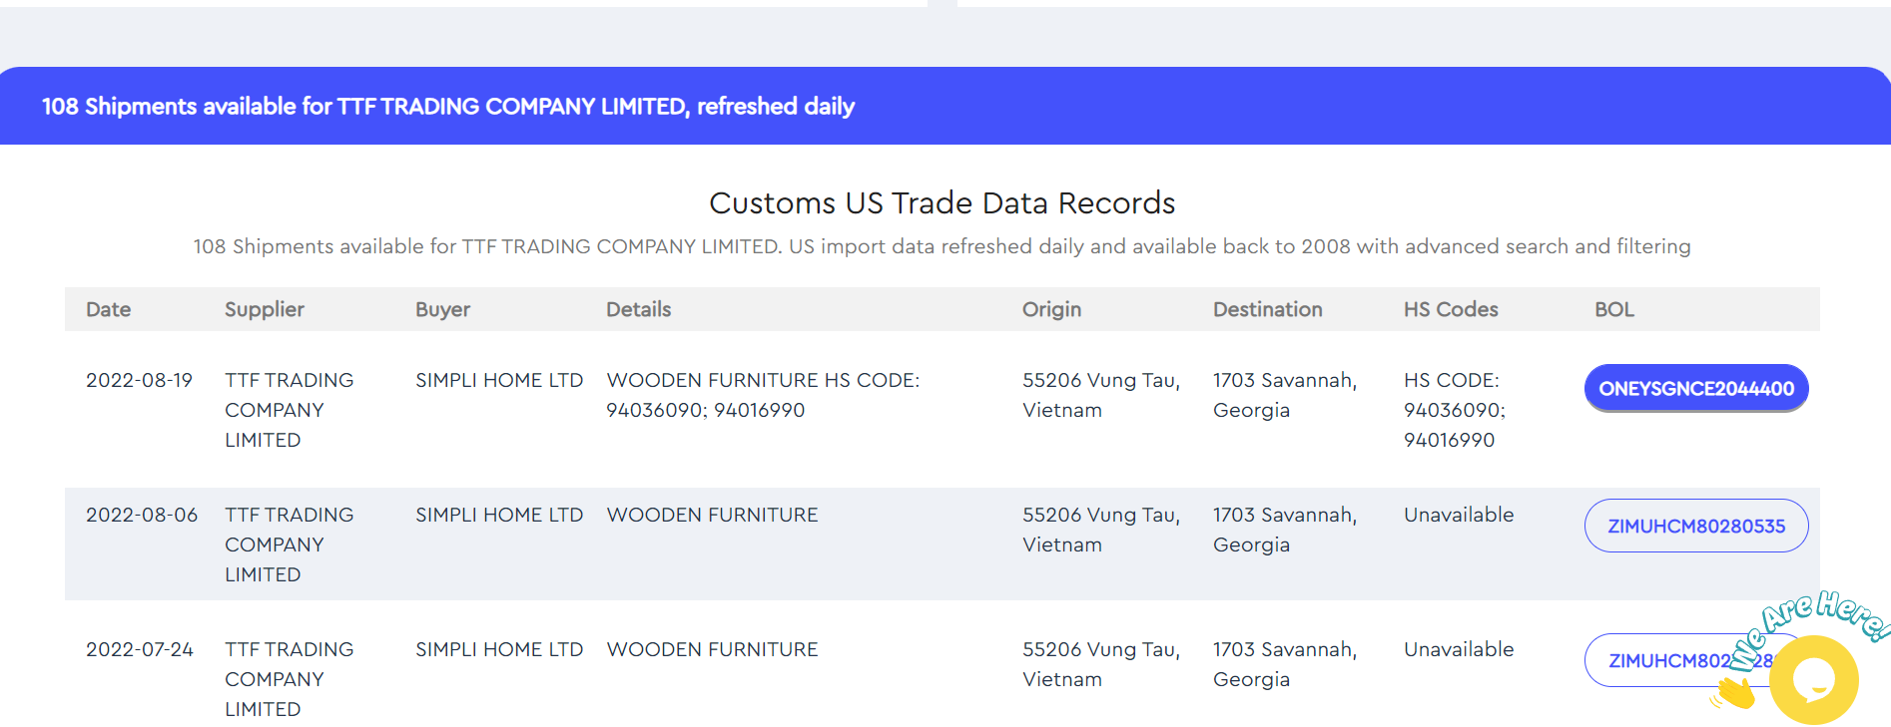Viewport: 1891px width, 727px height.
Task: Click the Destination column header
Action: 1267,309
